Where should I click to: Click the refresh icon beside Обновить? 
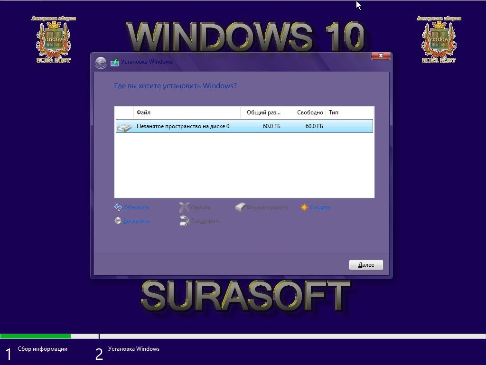(118, 207)
